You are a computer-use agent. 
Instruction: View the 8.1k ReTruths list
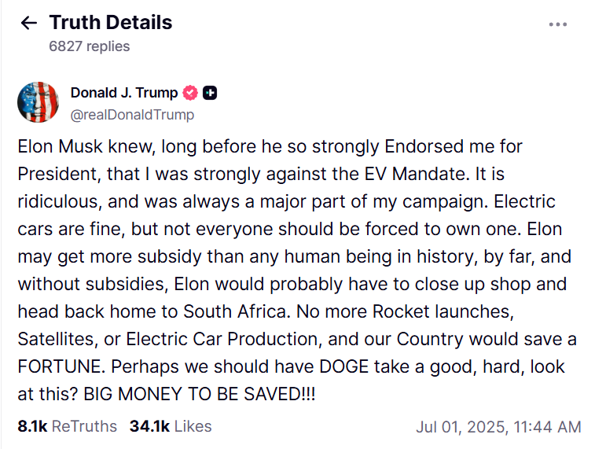(67, 426)
